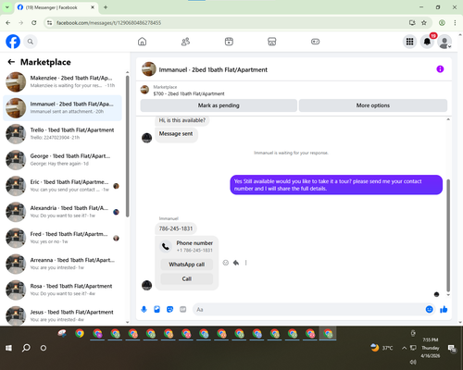
Task: Open George 1bed 1bath conversation
Action: (62, 160)
